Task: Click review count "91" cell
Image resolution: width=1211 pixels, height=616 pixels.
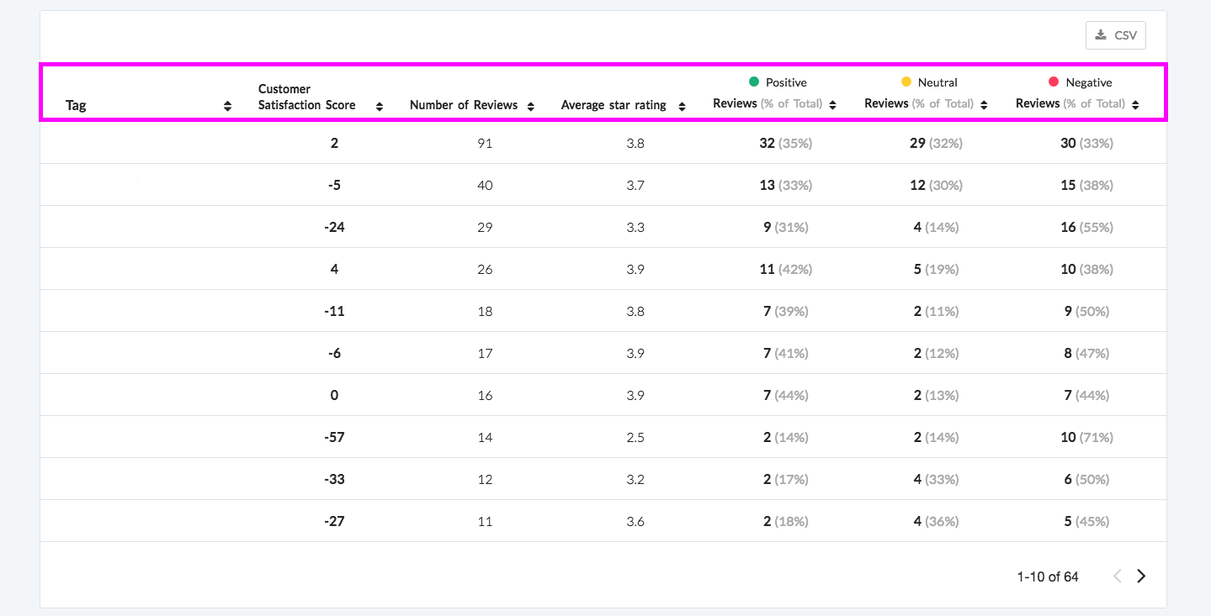Action: [x=485, y=143]
